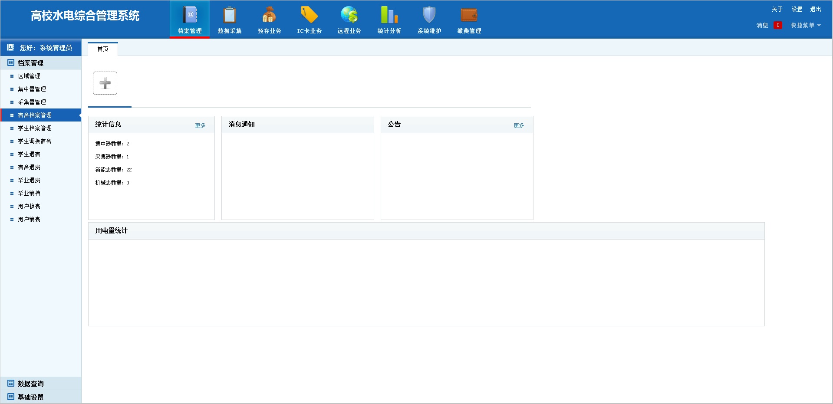
Task: Click 更多 link in 统计信息 panel
Action: pyautogui.click(x=200, y=125)
